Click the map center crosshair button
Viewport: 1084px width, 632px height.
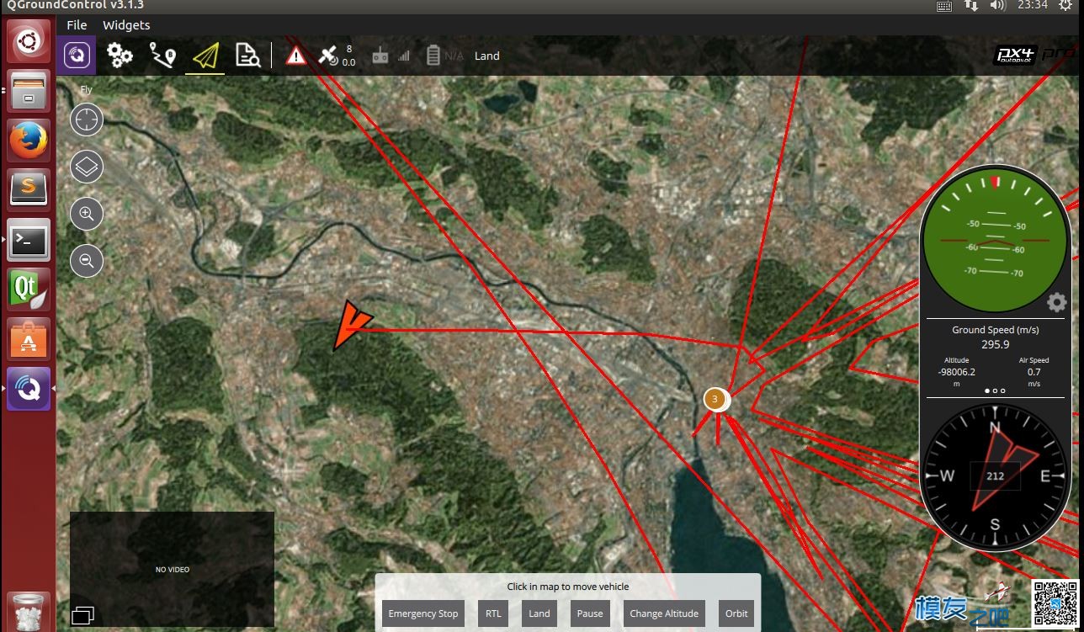[87, 120]
